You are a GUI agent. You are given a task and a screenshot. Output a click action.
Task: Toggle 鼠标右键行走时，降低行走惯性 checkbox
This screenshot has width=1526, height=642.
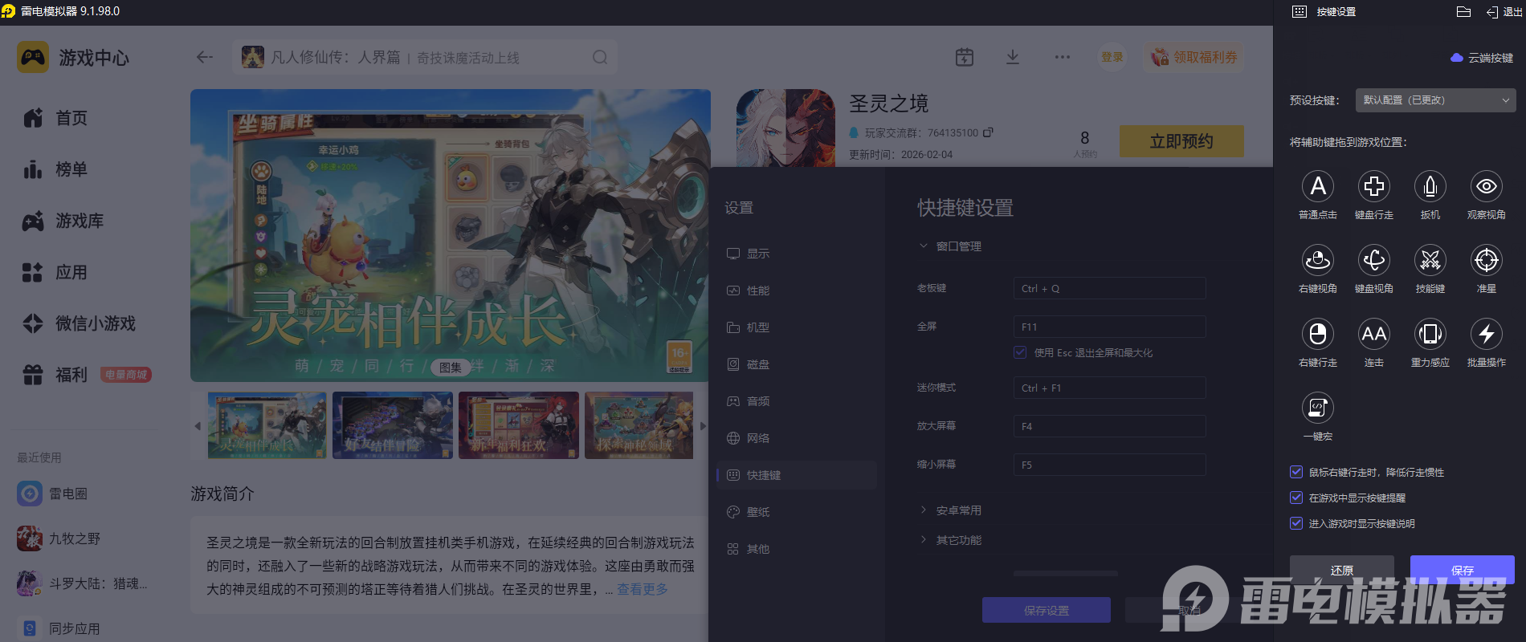1295,472
